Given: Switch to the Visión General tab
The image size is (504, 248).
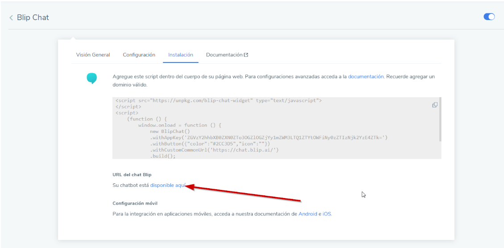Looking at the screenshot, I should pos(93,55).
